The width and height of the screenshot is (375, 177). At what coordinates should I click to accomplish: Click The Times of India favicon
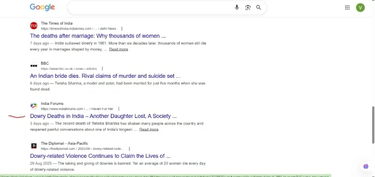coord(34,26)
